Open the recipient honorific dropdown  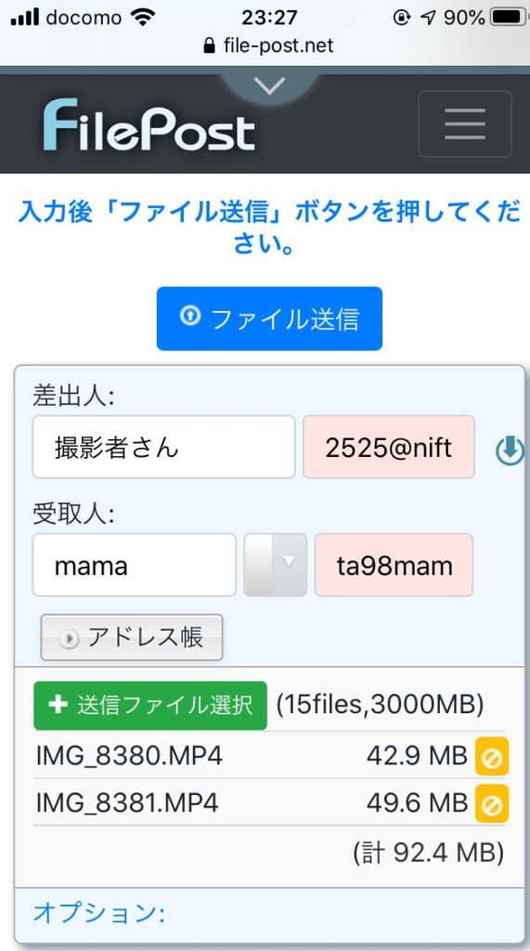pyautogui.click(x=276, y=566)
